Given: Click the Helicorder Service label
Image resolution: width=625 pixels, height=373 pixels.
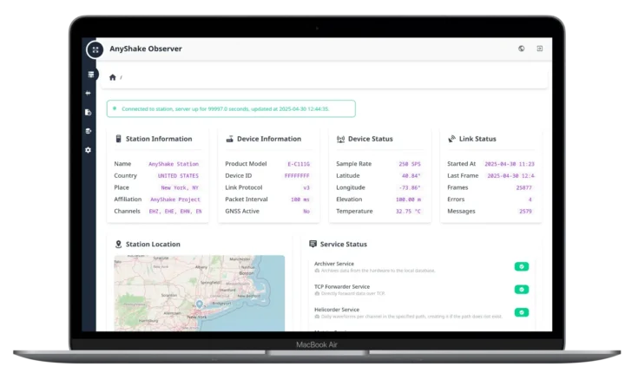Looking at the screenshot, I should (337, 310).
